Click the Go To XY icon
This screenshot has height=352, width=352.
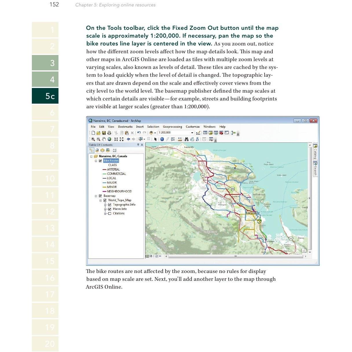click(x=197, y=139)
